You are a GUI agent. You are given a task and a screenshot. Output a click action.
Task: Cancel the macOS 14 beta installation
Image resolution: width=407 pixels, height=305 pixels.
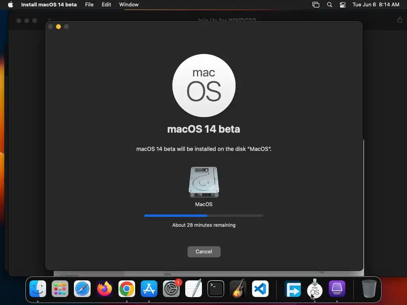204,251
